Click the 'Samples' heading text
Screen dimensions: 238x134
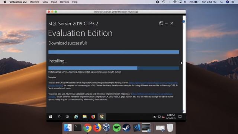pos(52,77)
